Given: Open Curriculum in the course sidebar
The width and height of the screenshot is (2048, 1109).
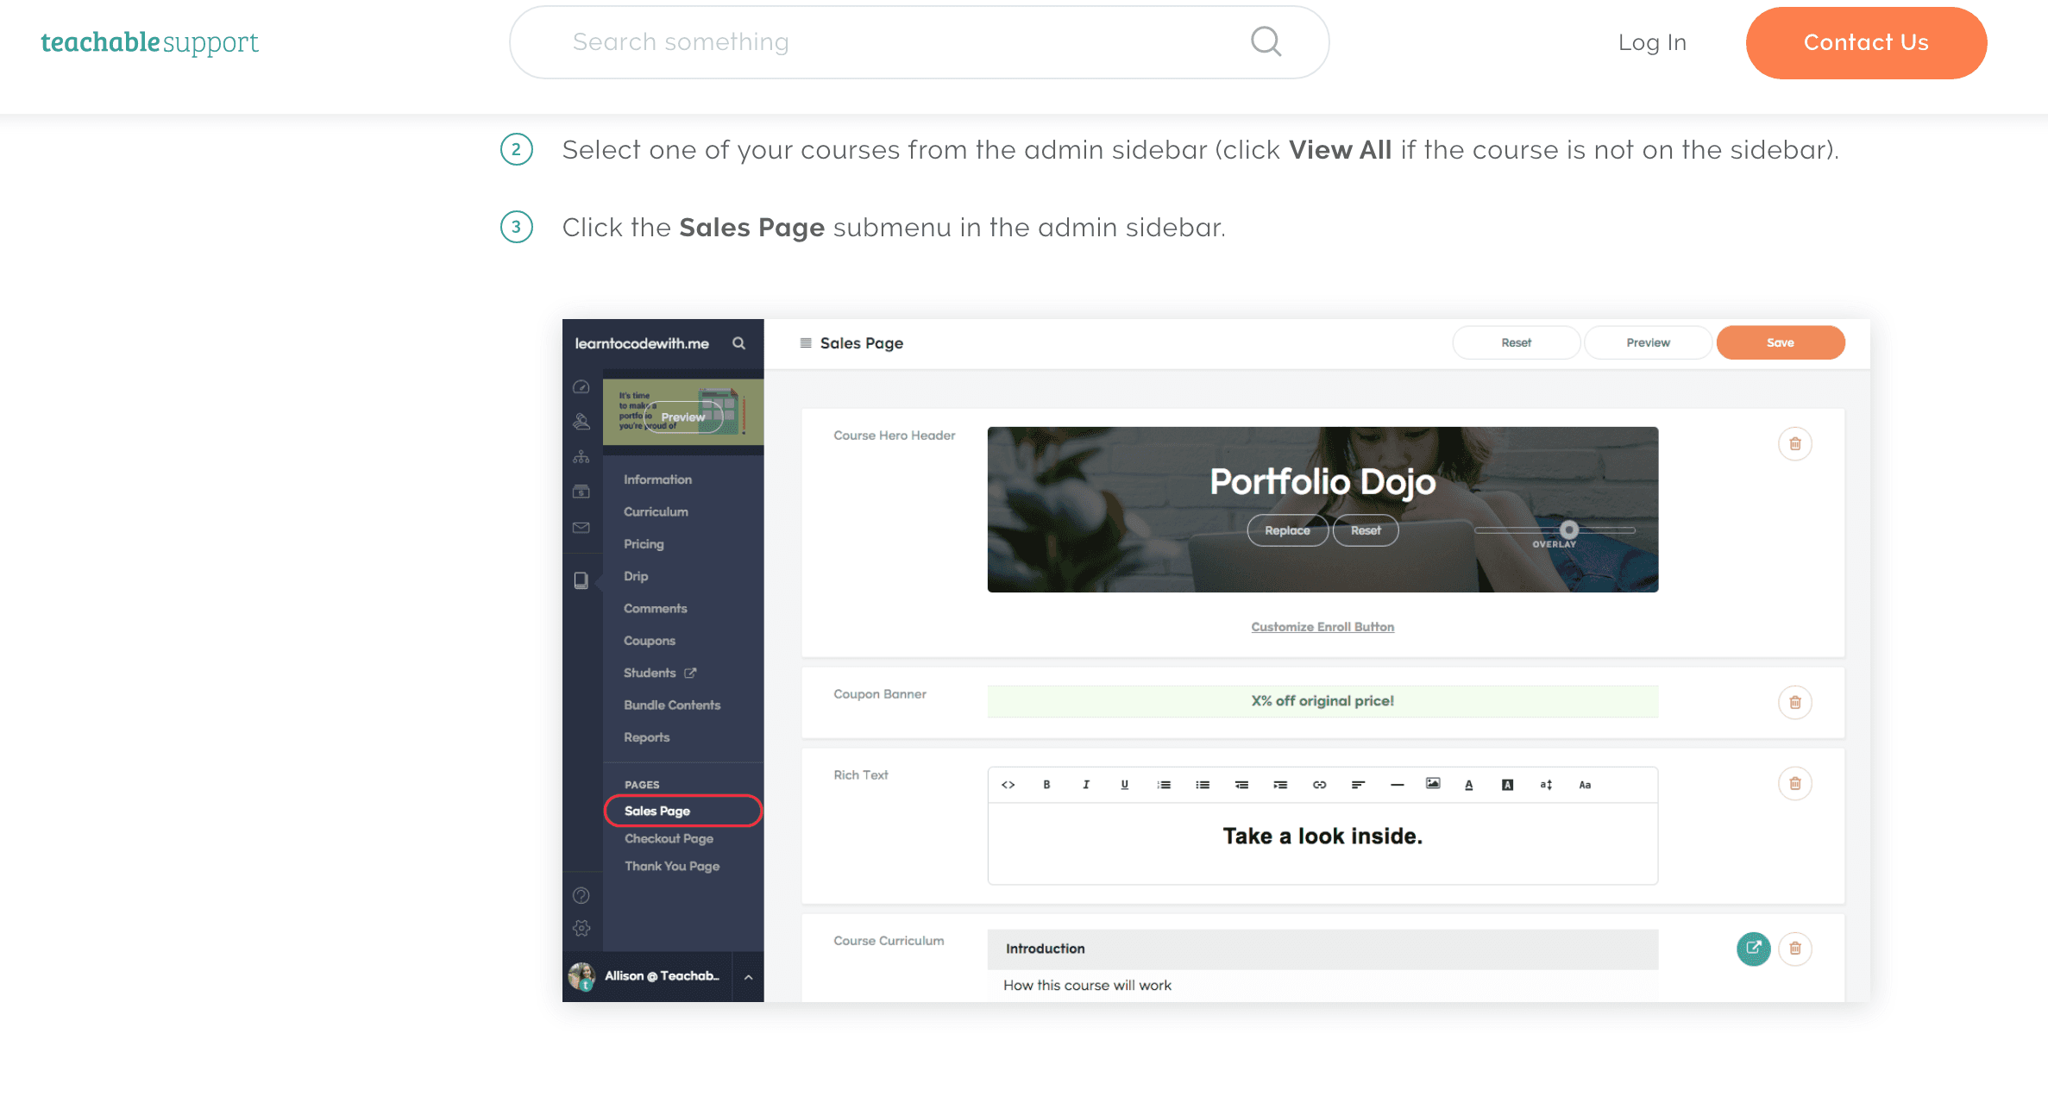Looking at the screenshot, I should click(656, 511).
